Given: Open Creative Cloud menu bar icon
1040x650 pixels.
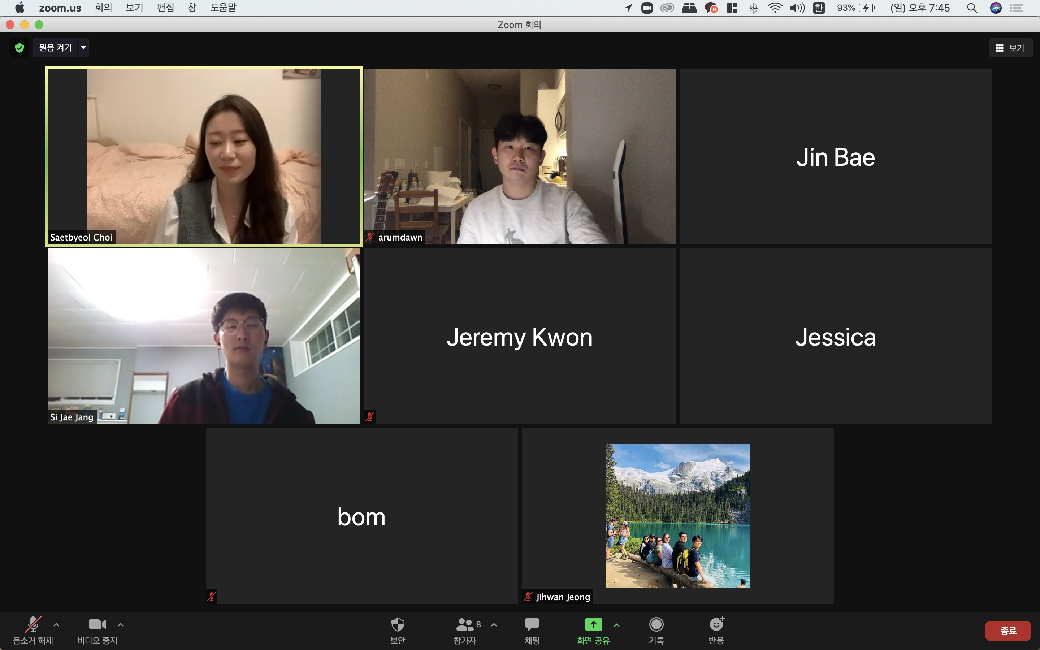Looking at the screenshot, I should click(x=667, y=8).
